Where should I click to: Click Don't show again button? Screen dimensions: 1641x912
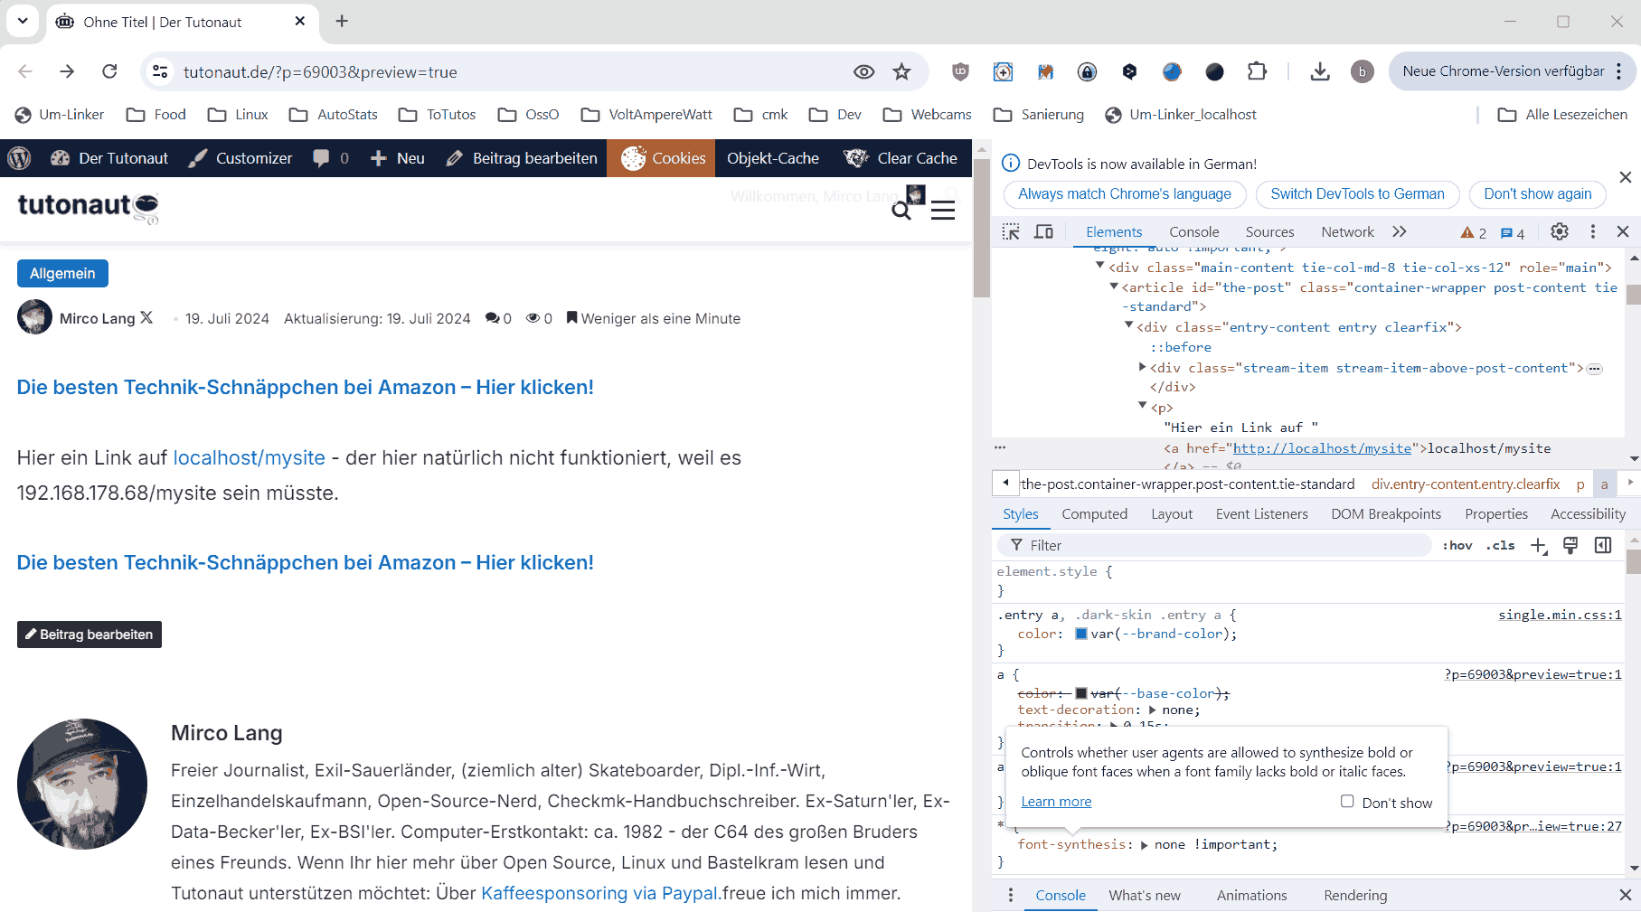[x=1537, y=194]
